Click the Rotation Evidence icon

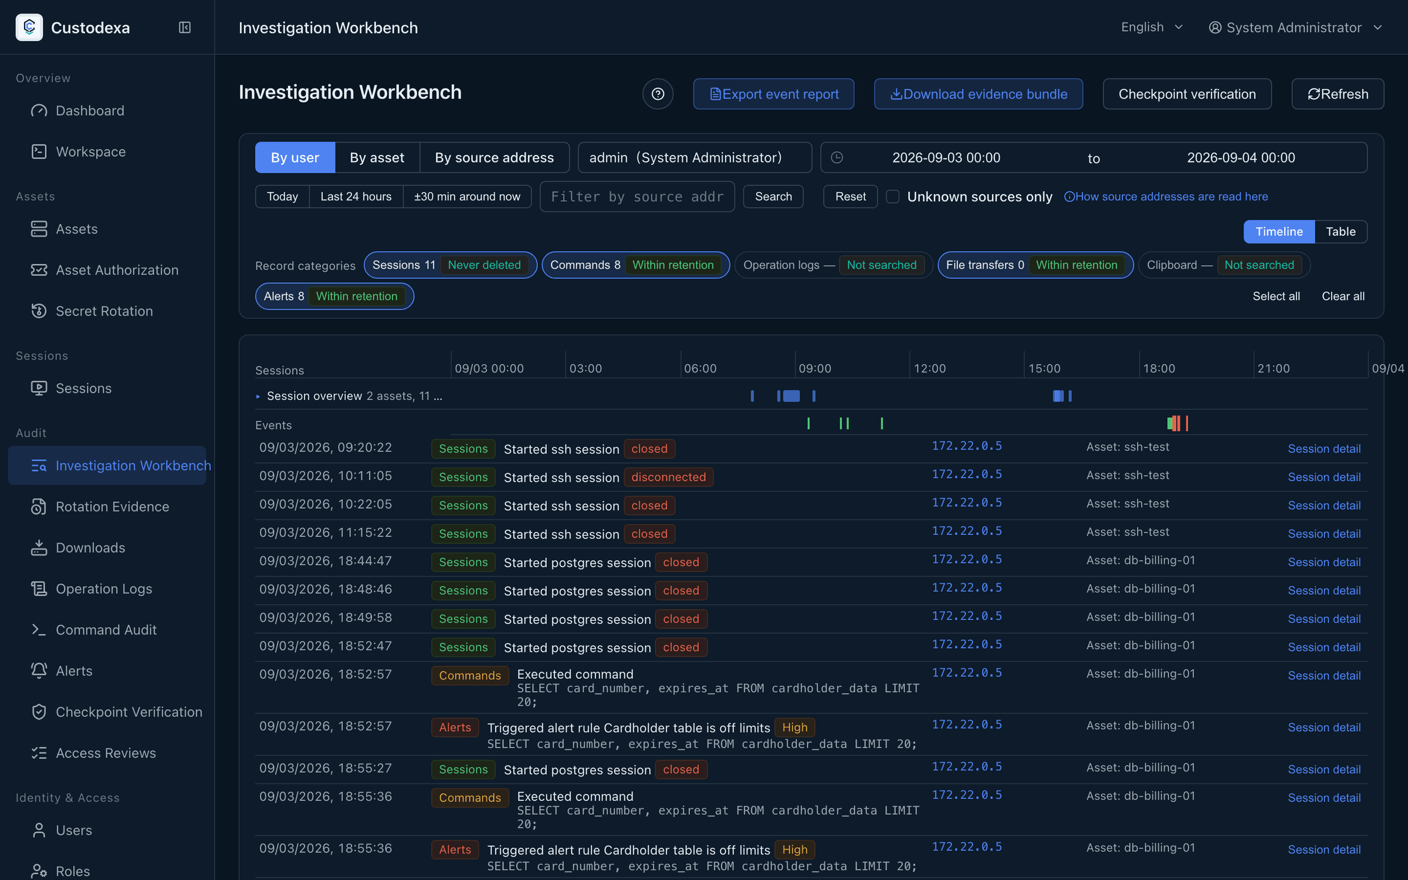[x=39, y=506]
